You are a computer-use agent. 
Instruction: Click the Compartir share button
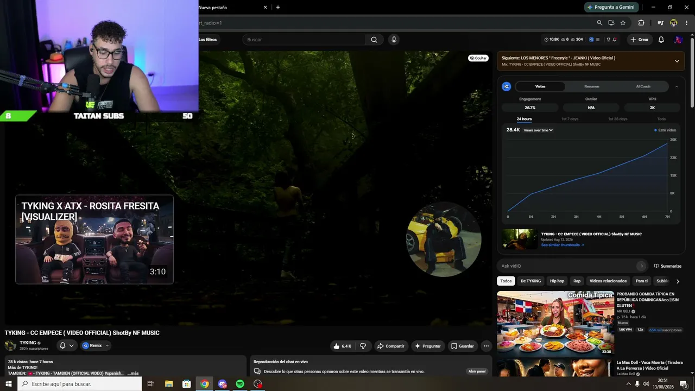point(391,346)
